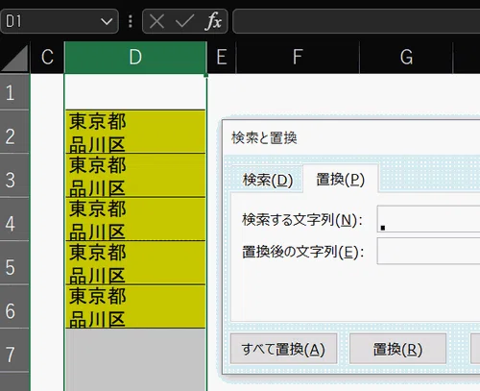Click cell D3 containing 東京都 品川区
This screenshot has height=391, width=480.
pyautogui.click(x=135, y=175)
